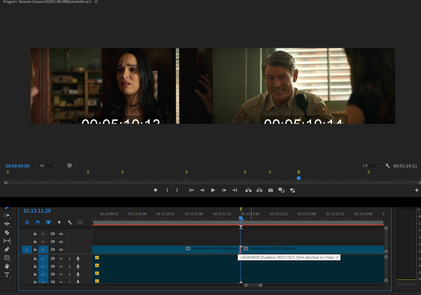Viewport: 421px width, 295px height.
Task: Go to In point
Action: [x=191, y=190]
